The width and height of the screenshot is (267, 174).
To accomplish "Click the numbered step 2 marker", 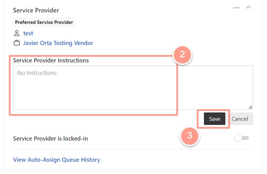I will click(x=182, y=55).
